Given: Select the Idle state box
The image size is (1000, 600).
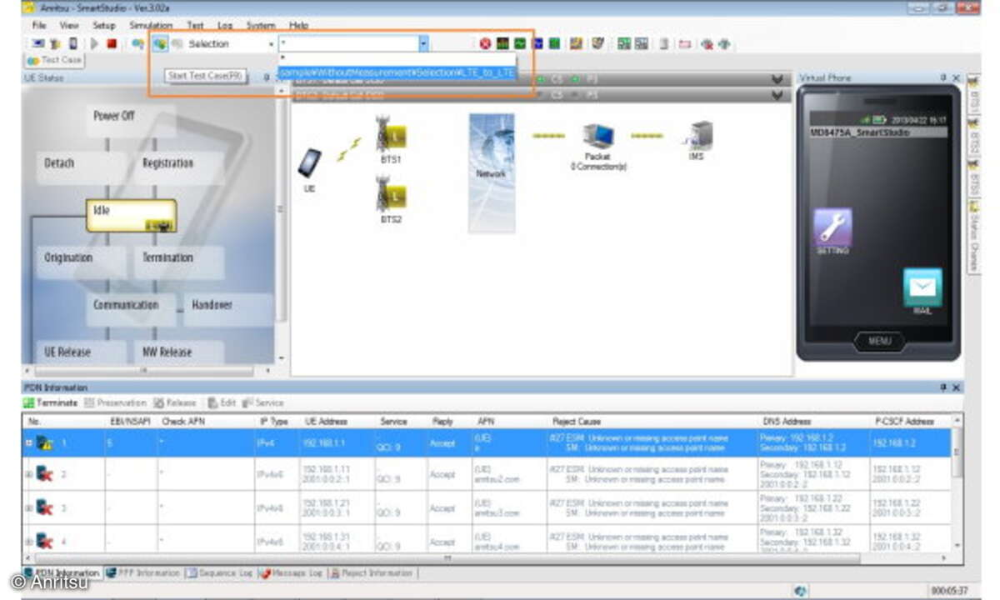Looking at the screenshot, I should pyautogui.click(x=131, y=215).
